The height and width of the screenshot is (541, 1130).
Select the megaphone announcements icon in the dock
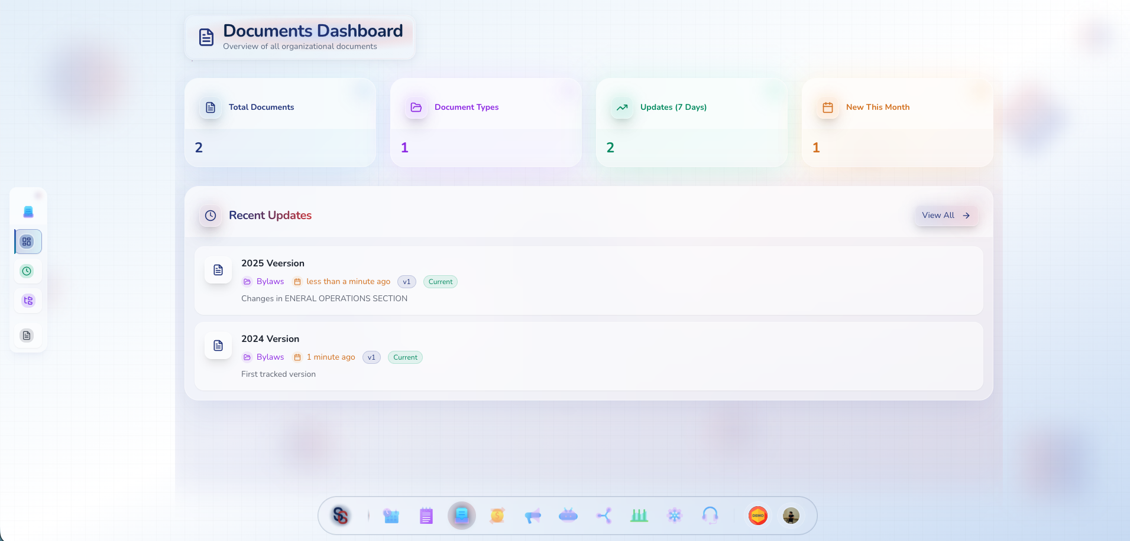point(532,515)
